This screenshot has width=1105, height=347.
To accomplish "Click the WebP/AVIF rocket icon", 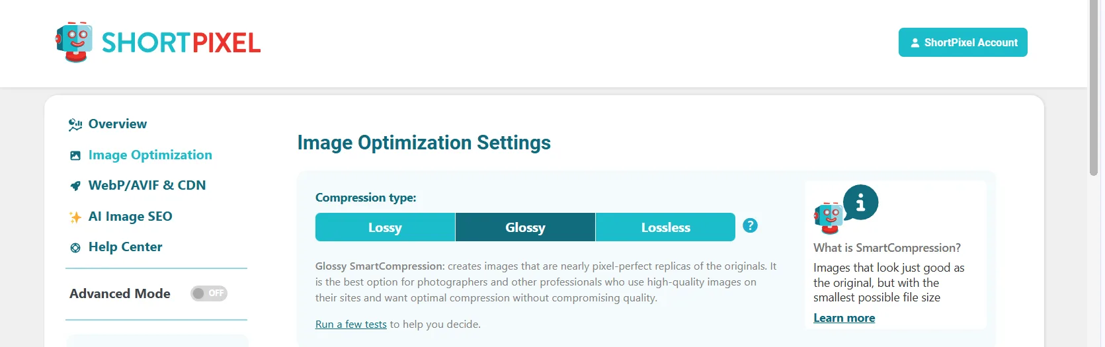I will 75,186.
